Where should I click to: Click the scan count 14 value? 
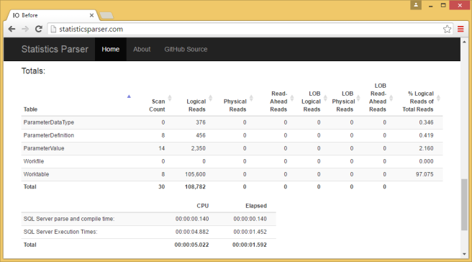[162, 148]
